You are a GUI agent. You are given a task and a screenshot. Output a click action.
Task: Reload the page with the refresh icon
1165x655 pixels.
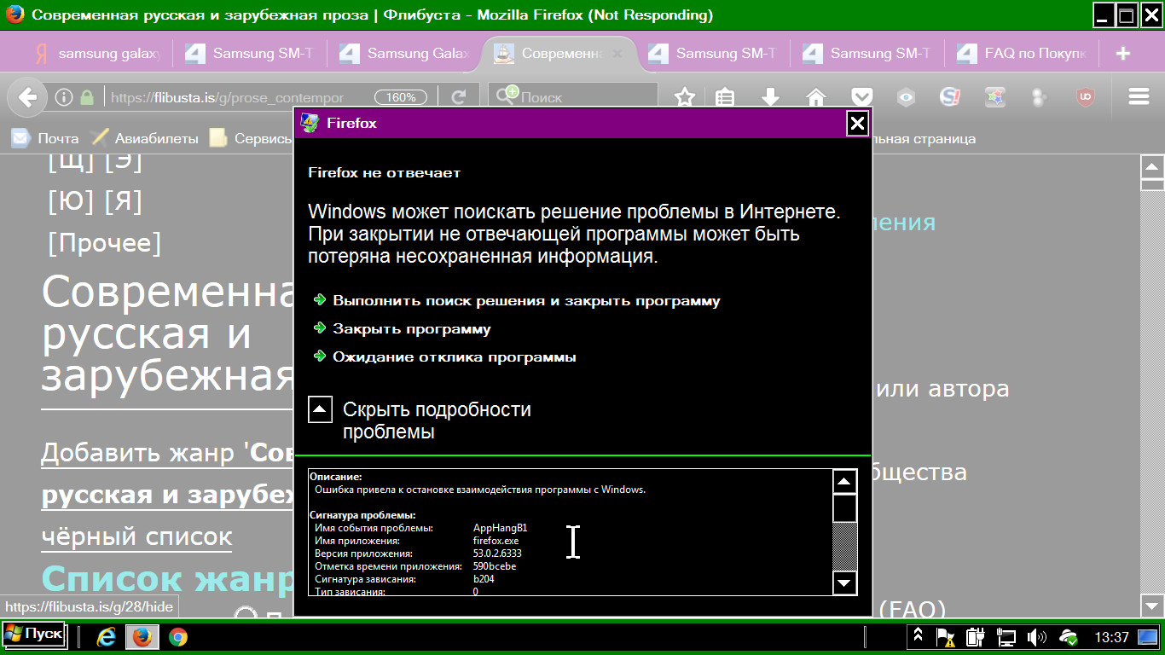pos(459,97)
